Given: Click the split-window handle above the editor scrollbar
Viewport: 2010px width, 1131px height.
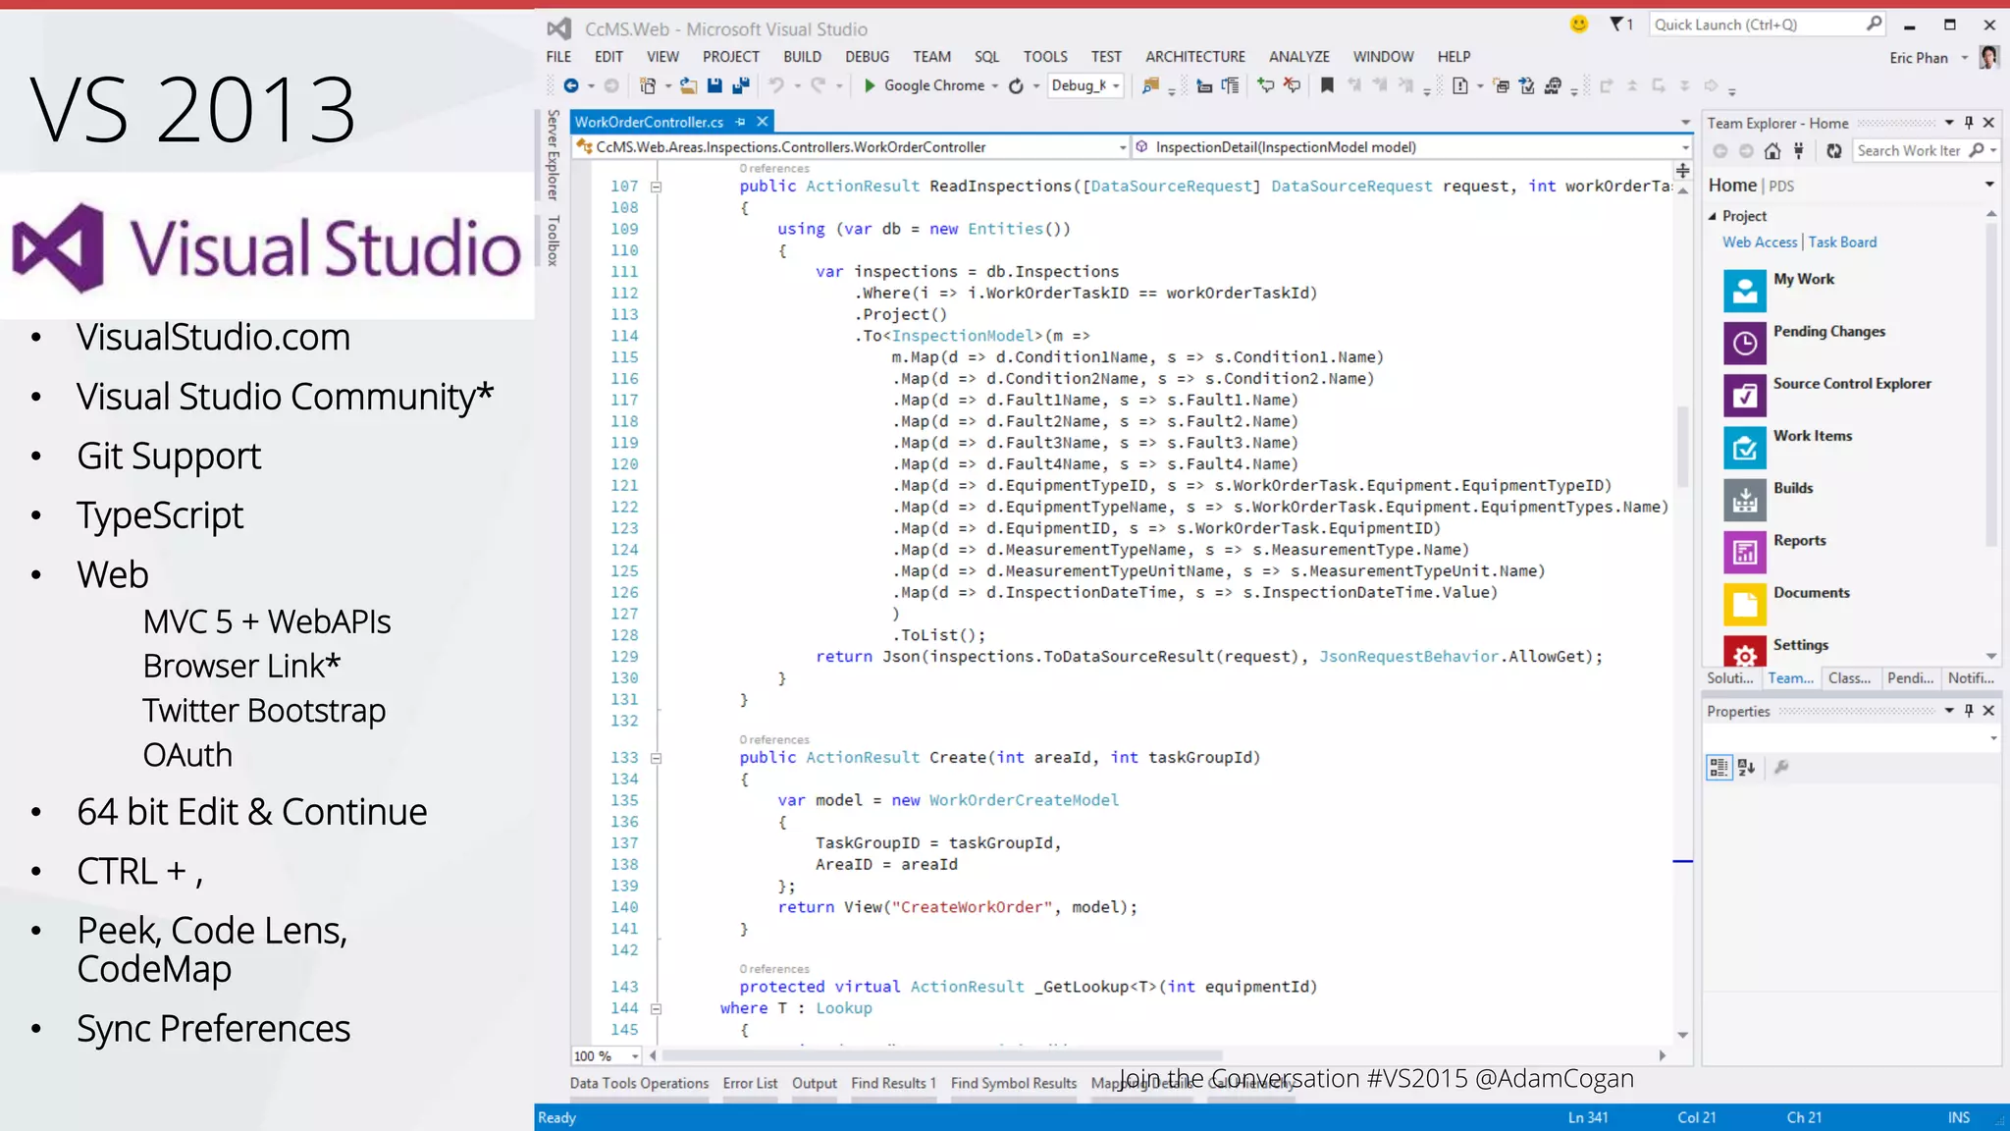Looking at the screenshot, I should click(1683, 171).
